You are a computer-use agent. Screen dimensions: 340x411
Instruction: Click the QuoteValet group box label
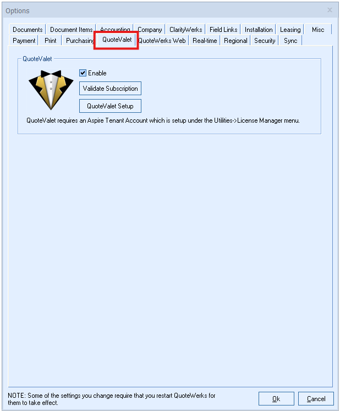(x=37, y=59)
